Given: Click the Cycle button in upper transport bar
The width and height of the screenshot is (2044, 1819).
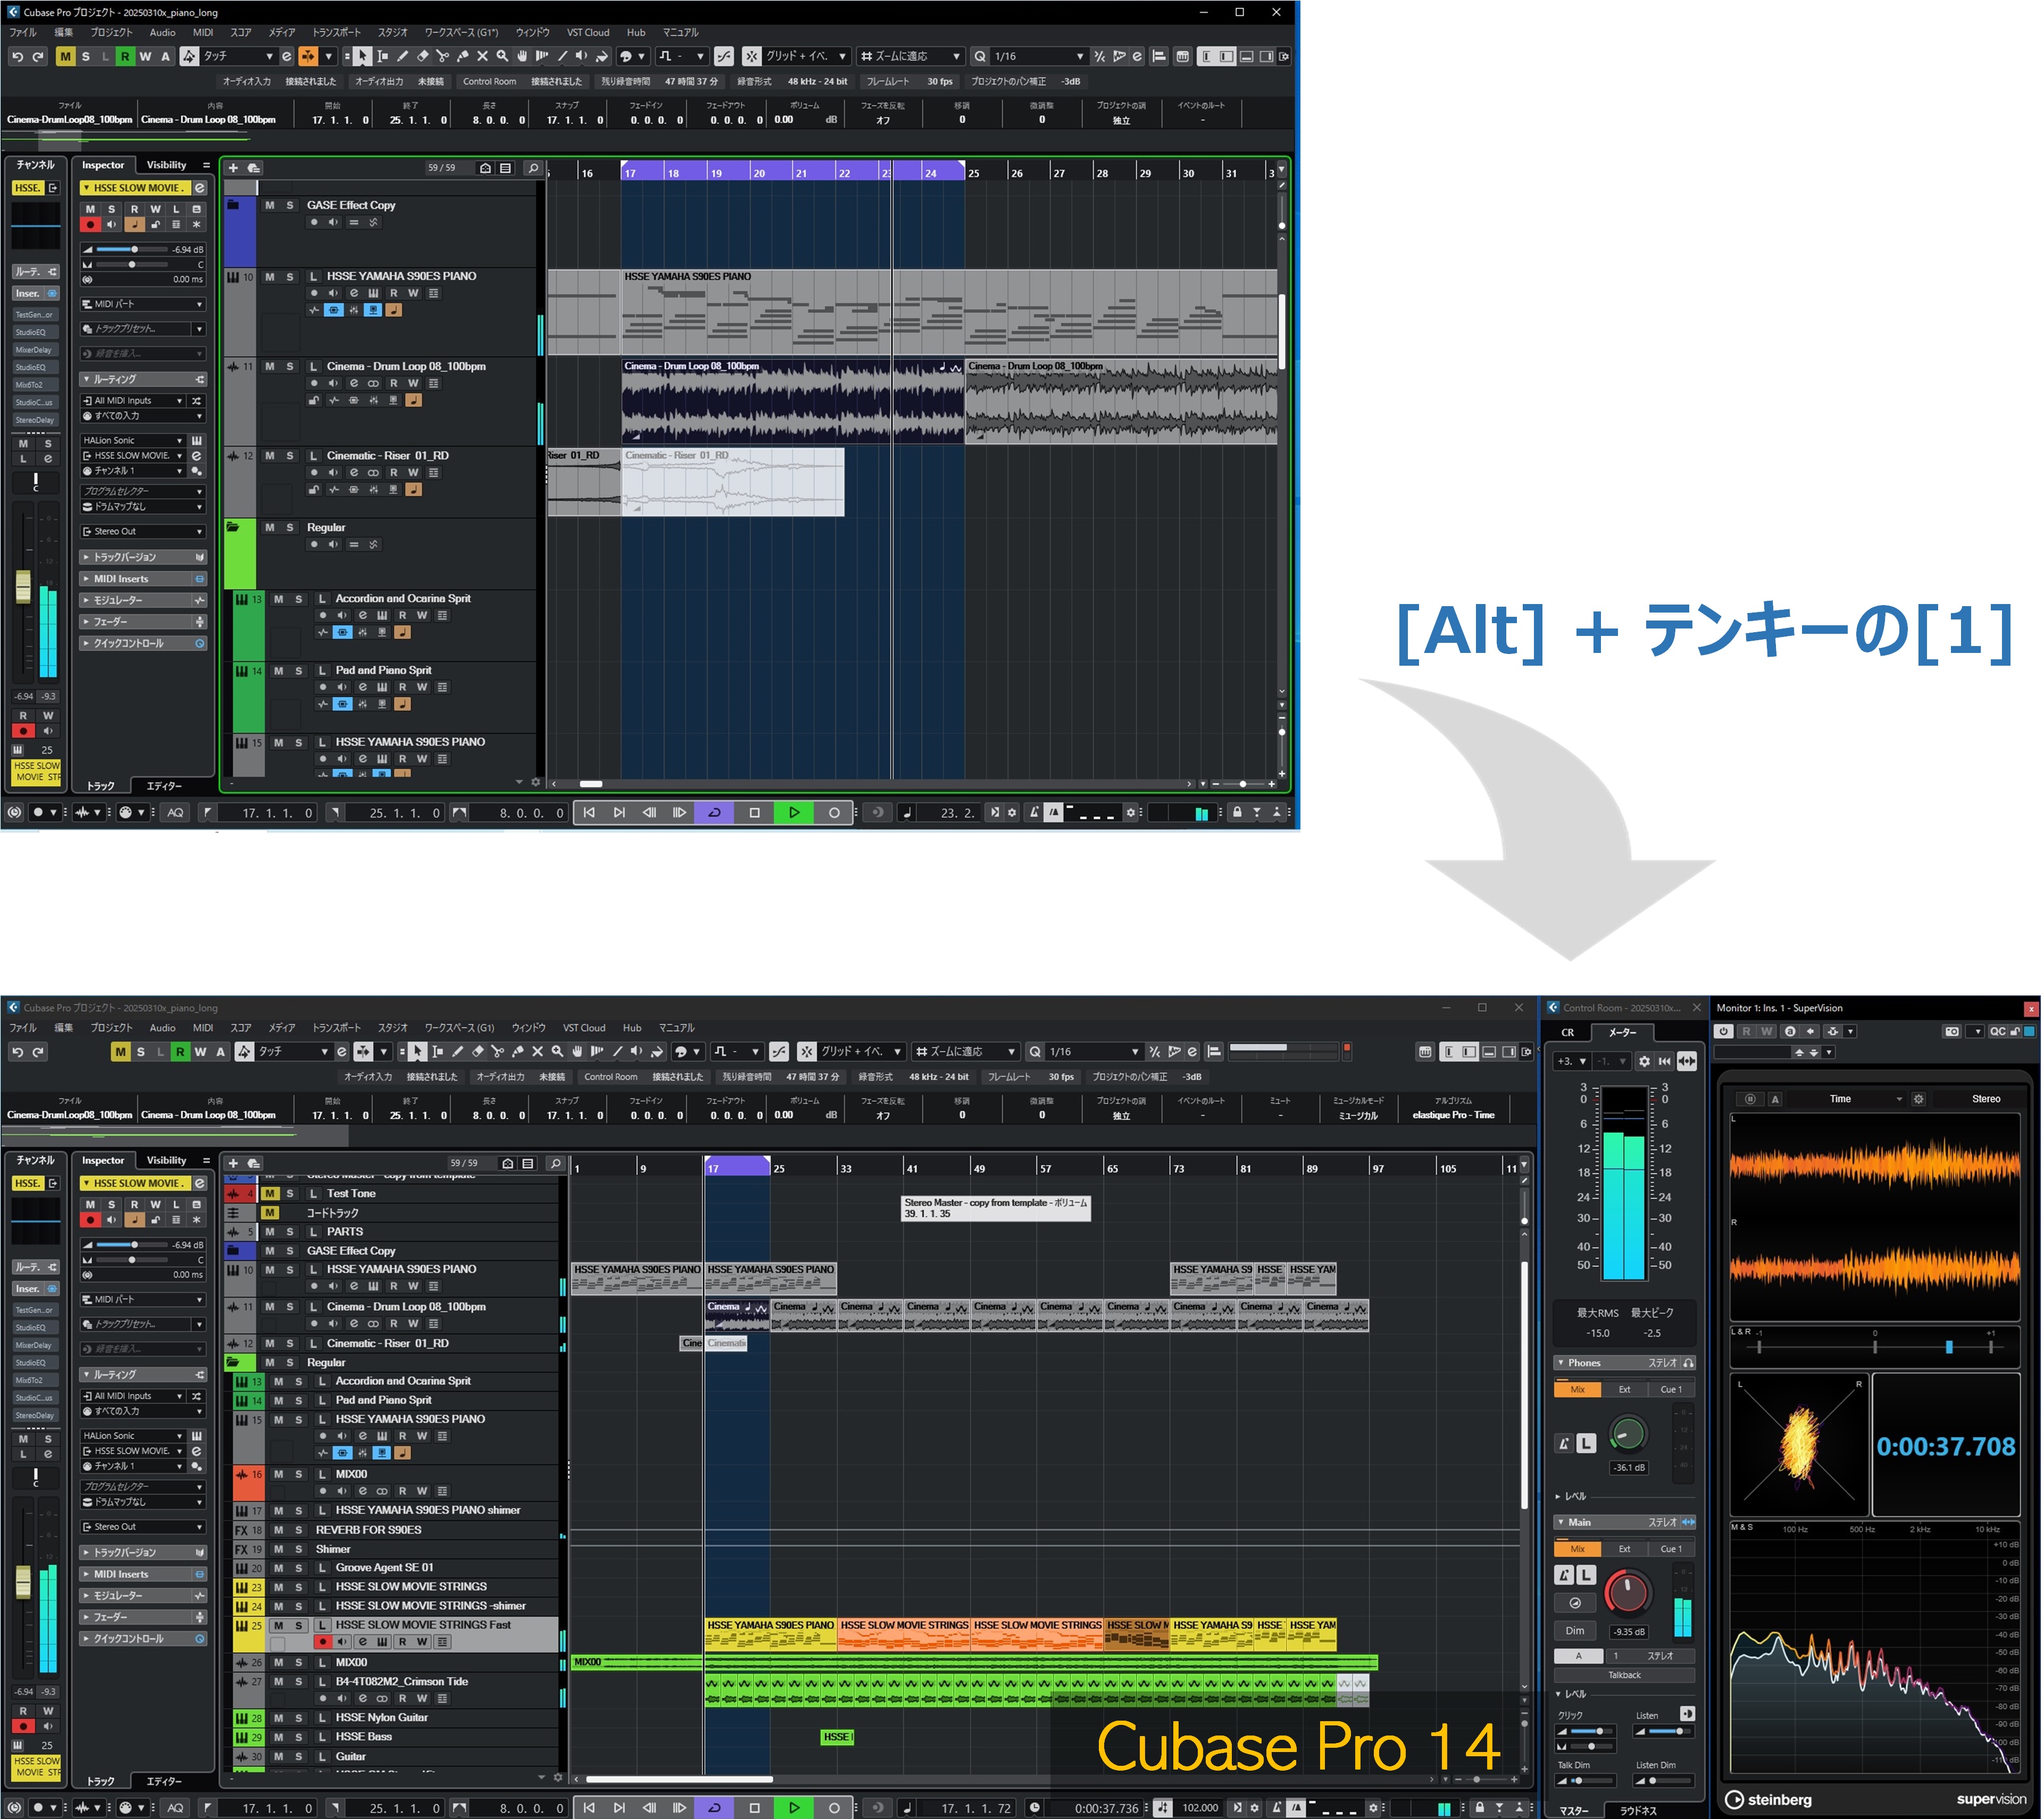Looking at the screenshot, I should 715,814.
